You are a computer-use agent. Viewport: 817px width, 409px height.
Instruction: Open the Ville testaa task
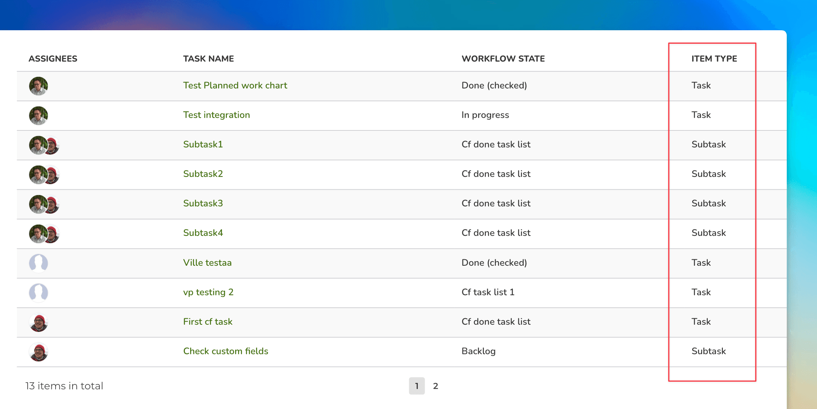click(x=207, y=263)
